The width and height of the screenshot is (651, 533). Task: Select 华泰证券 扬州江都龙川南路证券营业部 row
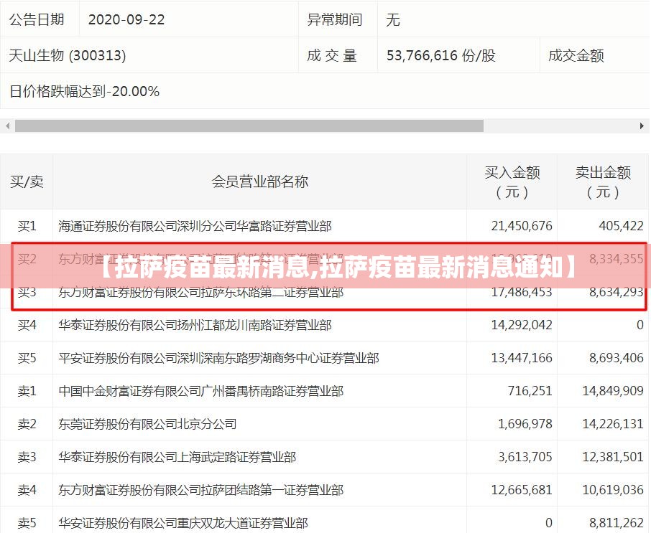point(325,325)
